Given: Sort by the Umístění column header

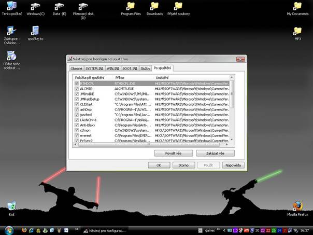Looking at the screenshot, I should pos(192,78).
